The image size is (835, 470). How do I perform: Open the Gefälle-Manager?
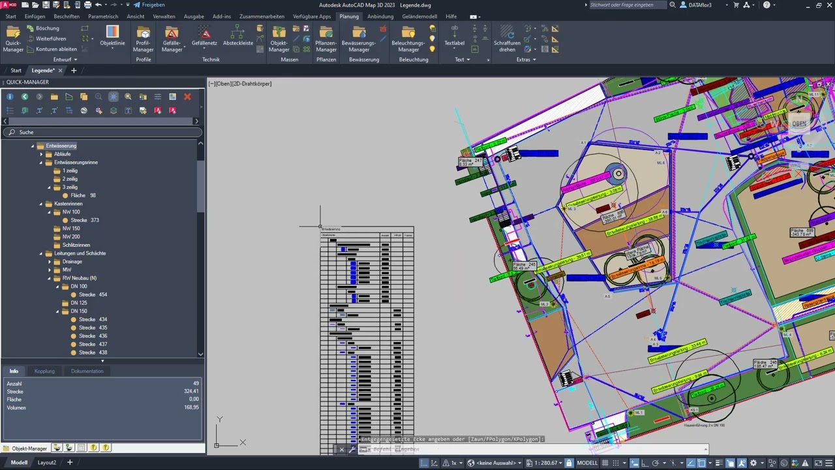[x=172, y=39]
